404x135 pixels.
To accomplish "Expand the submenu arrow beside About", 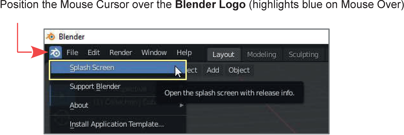I will coord(181,105).
